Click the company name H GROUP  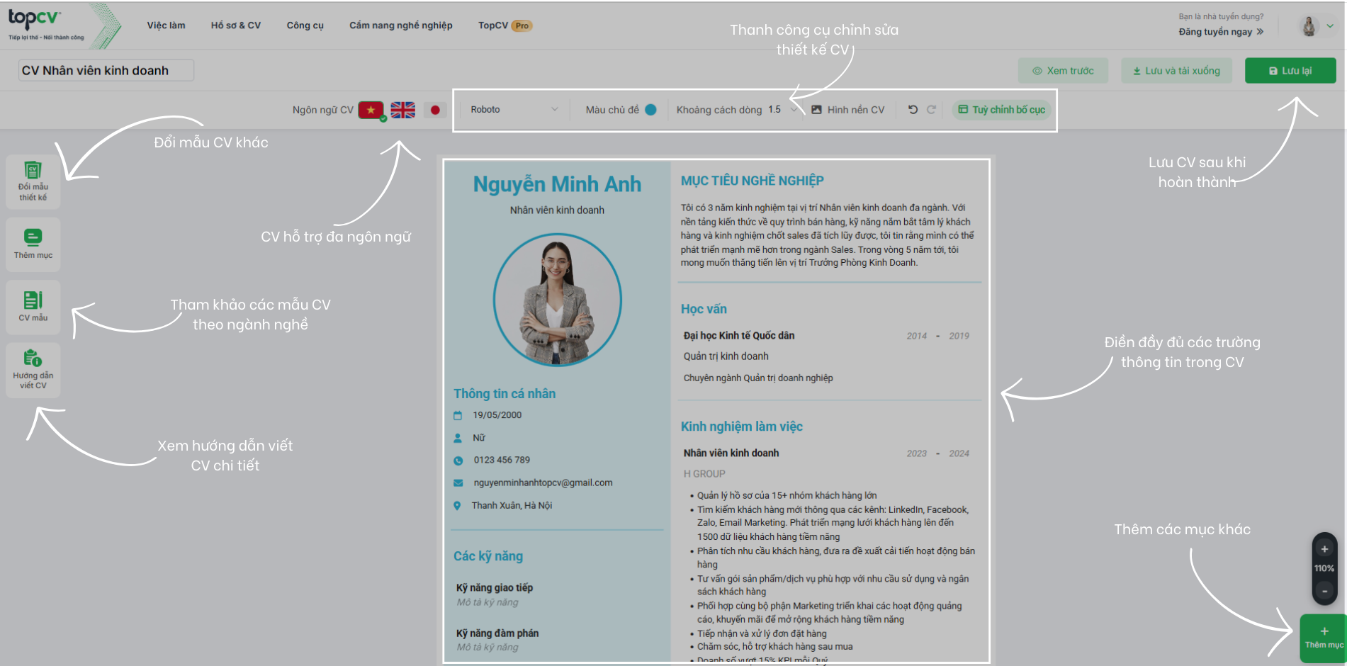tap(704, 474)
